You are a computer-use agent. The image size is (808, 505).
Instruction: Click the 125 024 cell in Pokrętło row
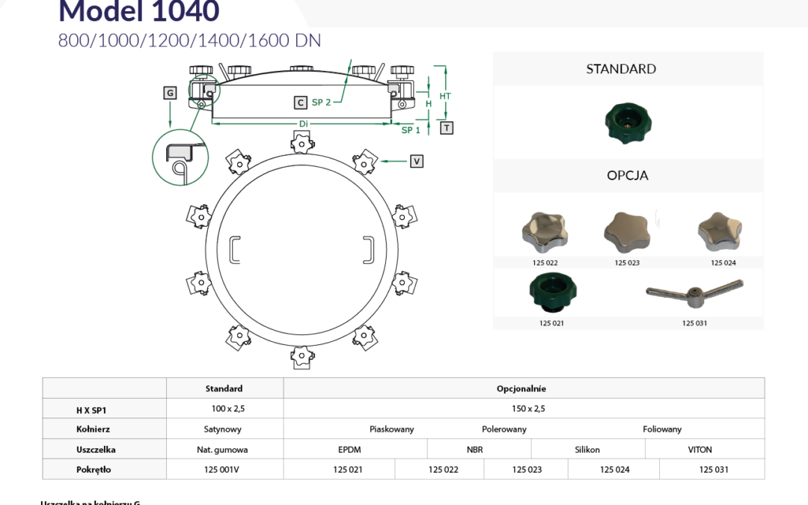(x=615, y=469)
